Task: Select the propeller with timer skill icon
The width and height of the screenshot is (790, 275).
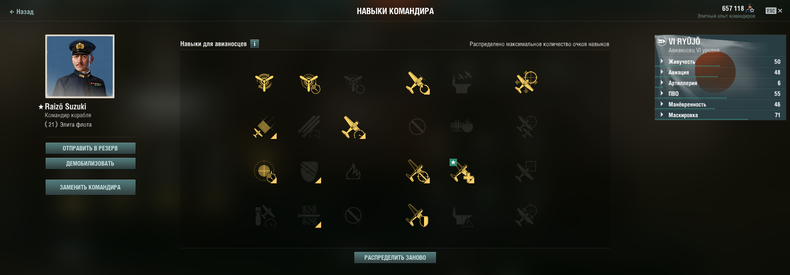Action: 310,83
